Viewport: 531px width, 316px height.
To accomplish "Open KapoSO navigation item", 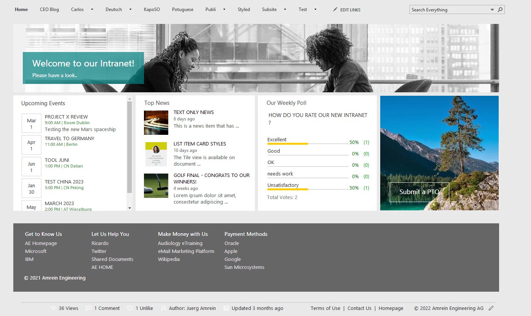I will pos(152,9).
